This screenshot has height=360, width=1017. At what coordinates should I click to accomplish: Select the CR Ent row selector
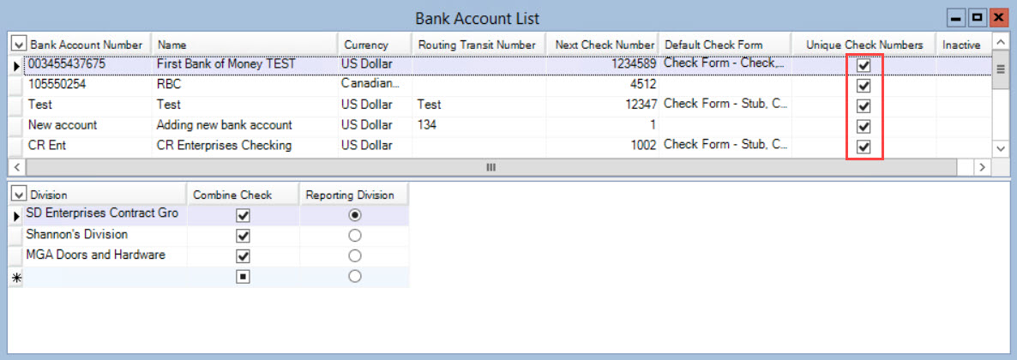[15, 146]
